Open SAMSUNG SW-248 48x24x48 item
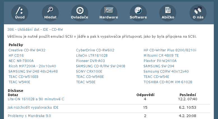218x119 pixels. [x=33, y=72]
